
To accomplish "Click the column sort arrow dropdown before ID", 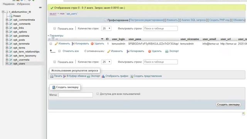I will pos(102,39).
